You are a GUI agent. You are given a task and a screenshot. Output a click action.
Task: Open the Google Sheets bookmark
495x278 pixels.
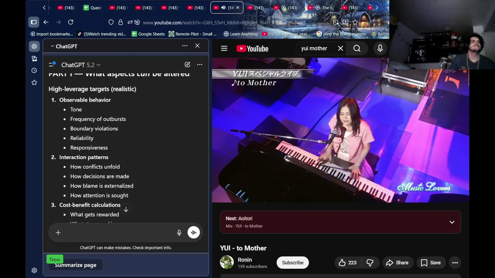point(148,34)
